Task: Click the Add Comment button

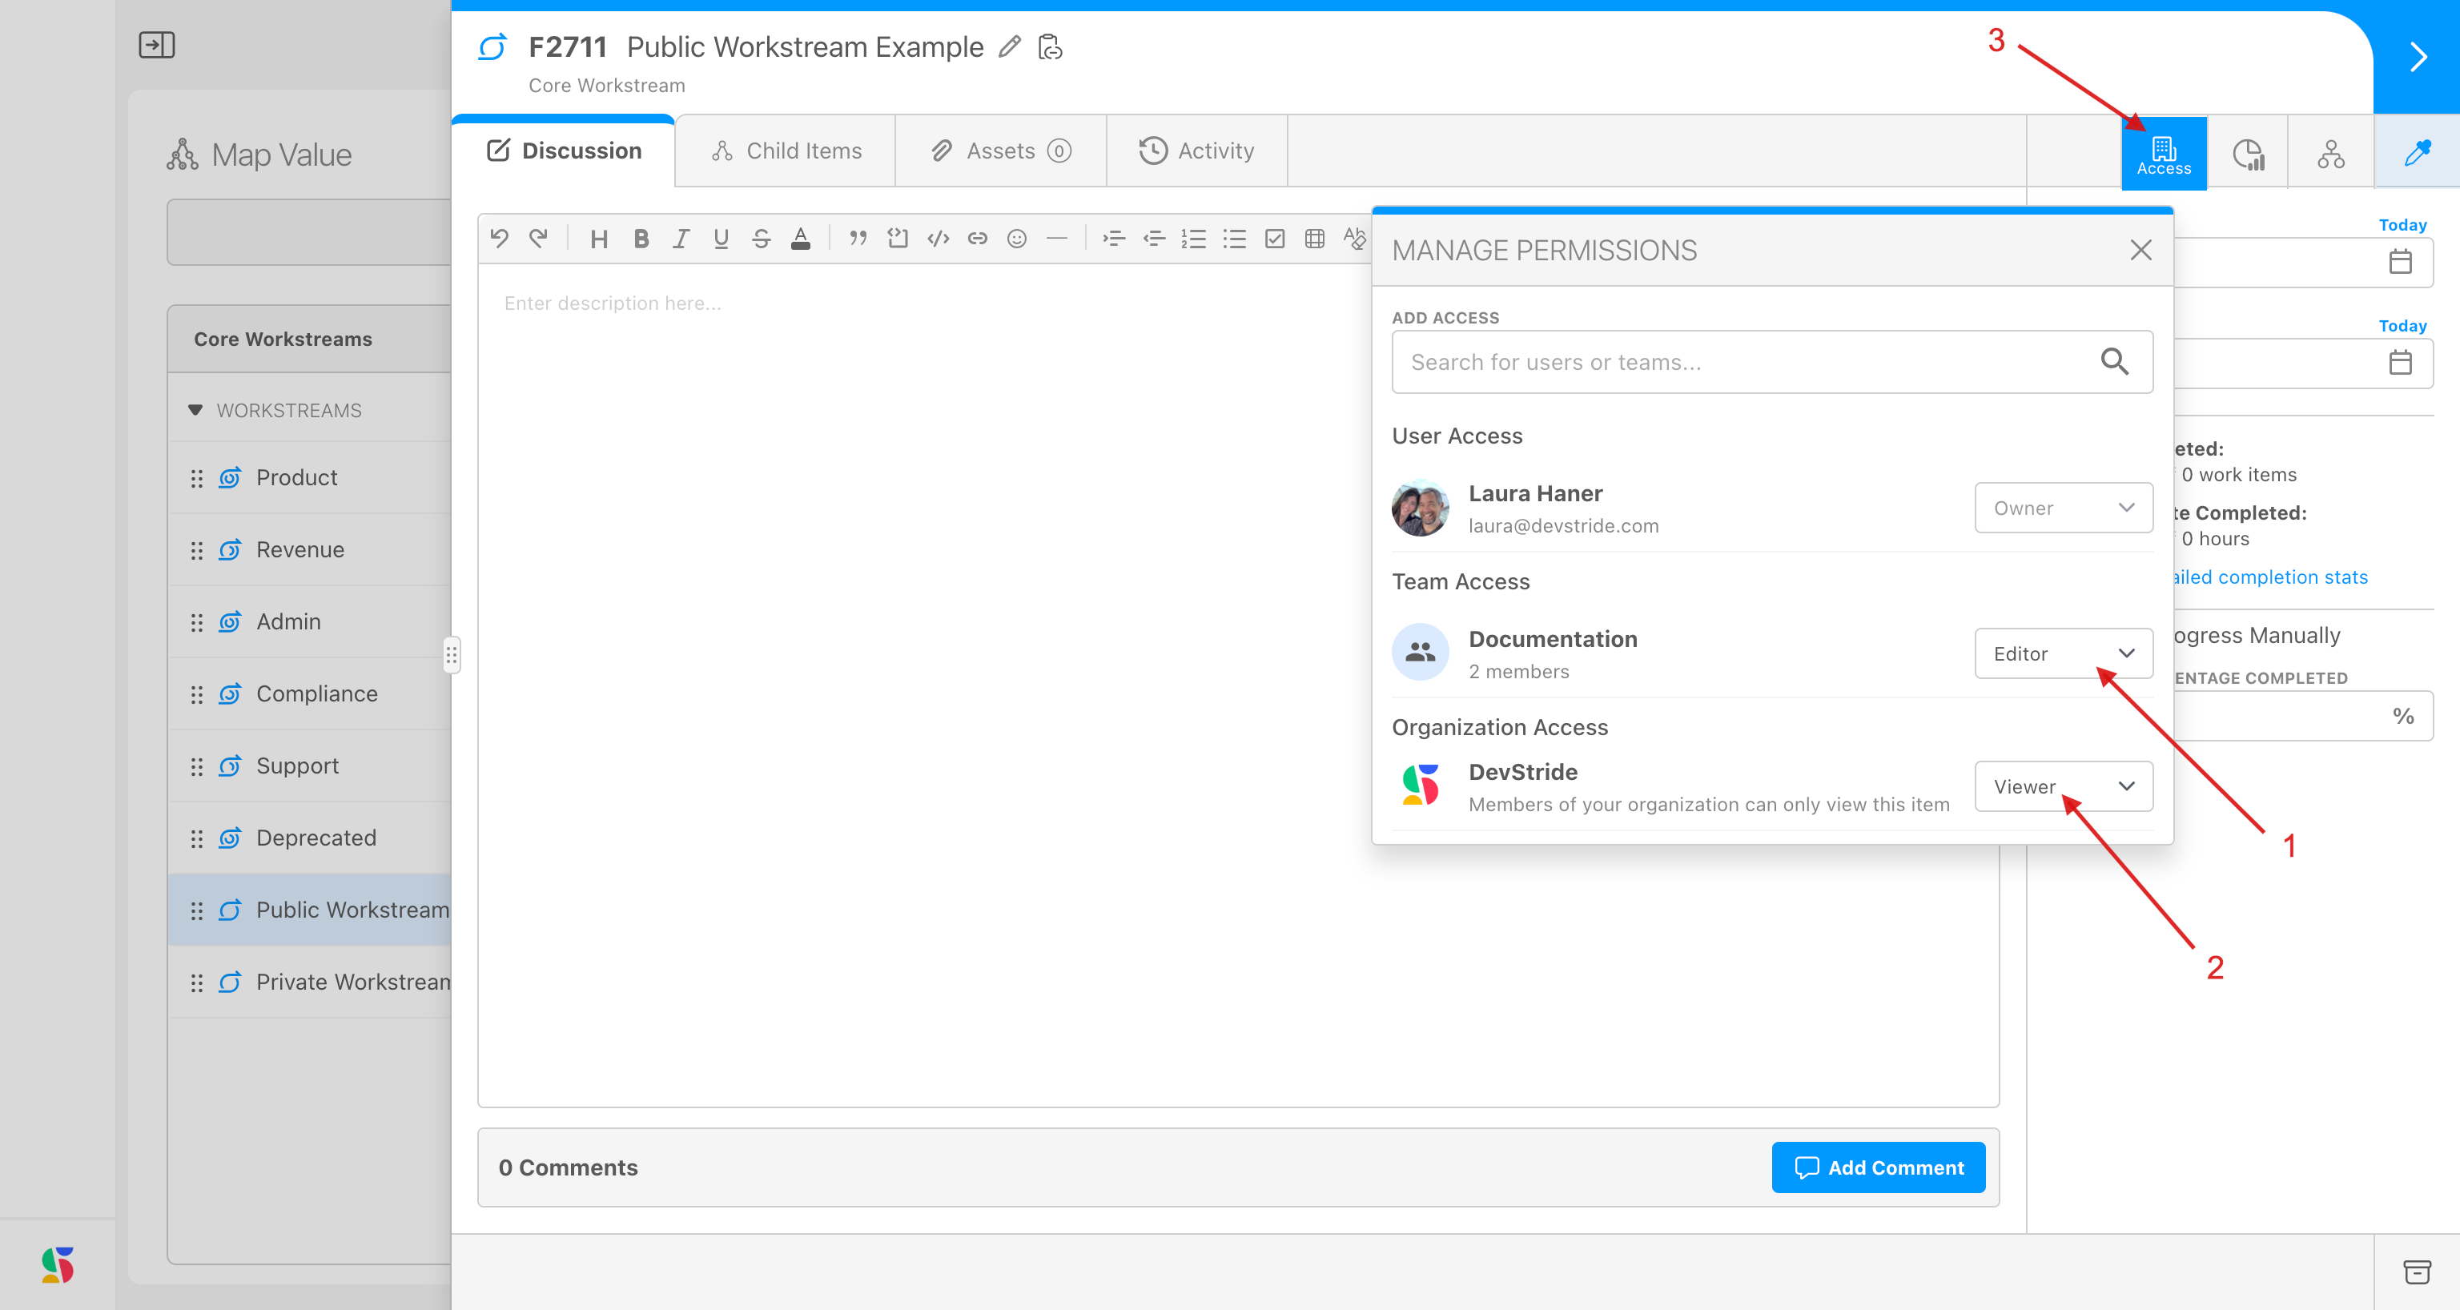Action: coord(1878,1167)
